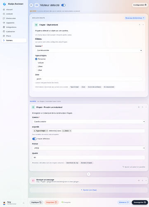Viewport: 149px width, 207px height.
Task: Click the middle header icon on Envoyer un message card
Action: coord(142,181)
